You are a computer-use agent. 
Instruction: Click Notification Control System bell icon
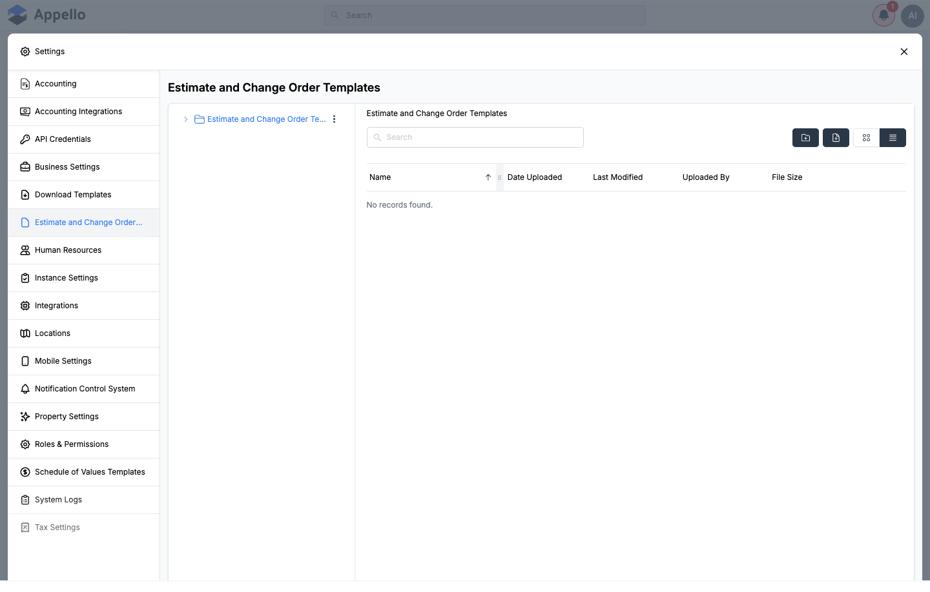(25, 389)
